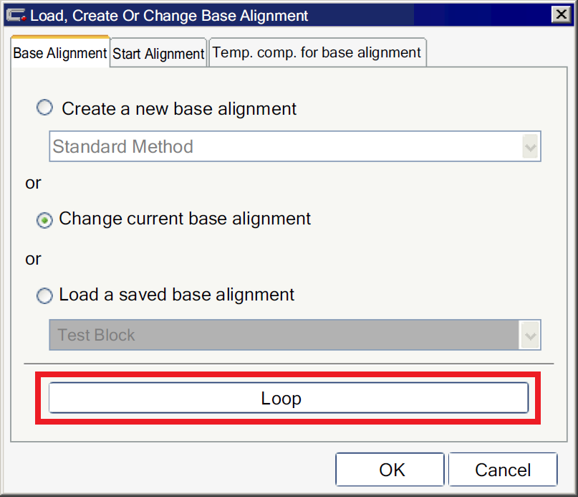
Task: Select the Change current base alignment radio button
Action: 45,221
